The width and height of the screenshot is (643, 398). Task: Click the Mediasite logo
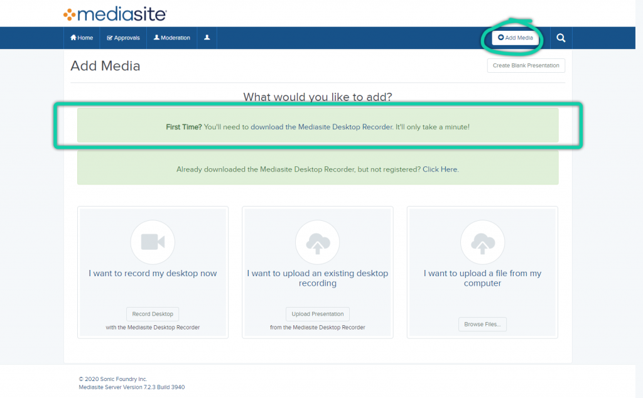[114, 14]
